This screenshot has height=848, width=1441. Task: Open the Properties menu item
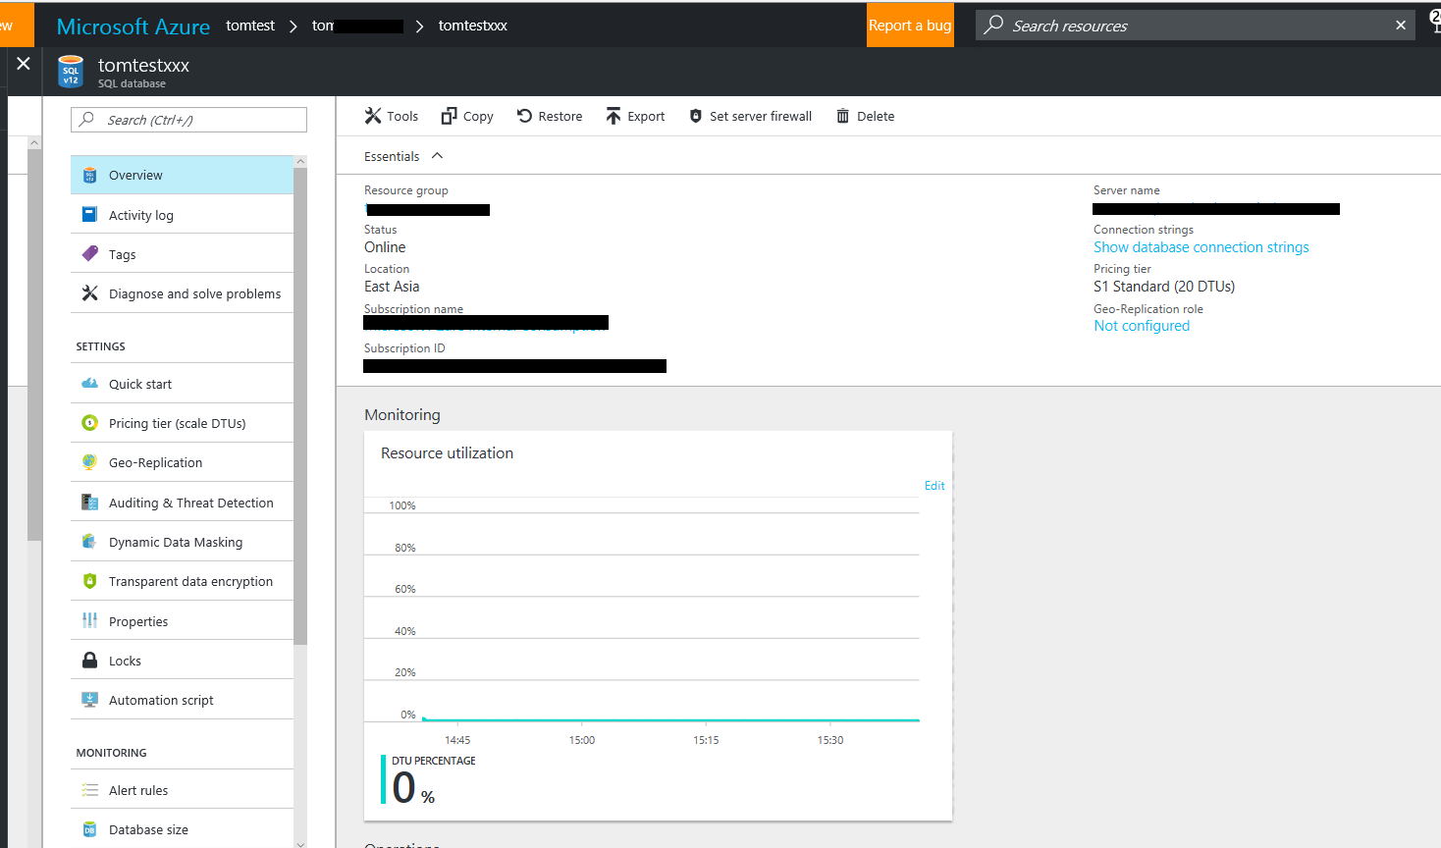(x=182, y=620)
